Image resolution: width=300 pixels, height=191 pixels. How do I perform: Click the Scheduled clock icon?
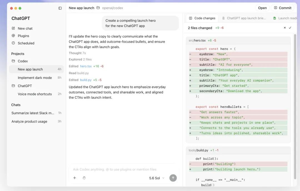[x=13, y=43]
